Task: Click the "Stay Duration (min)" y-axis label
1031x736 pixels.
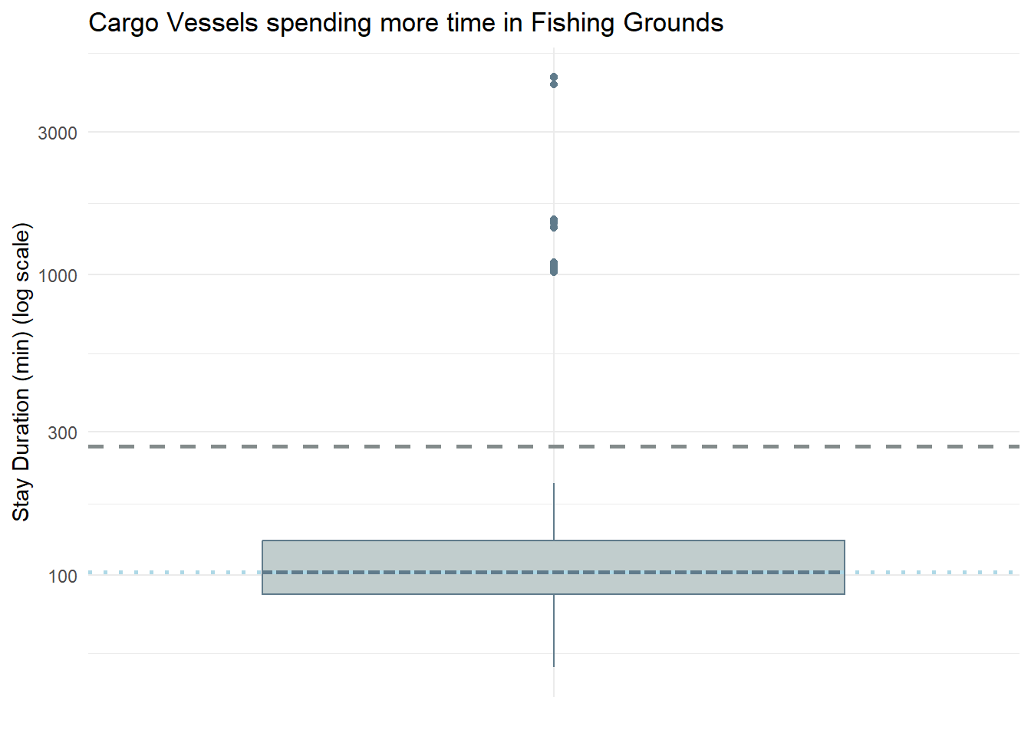Action: click(21, 373)
